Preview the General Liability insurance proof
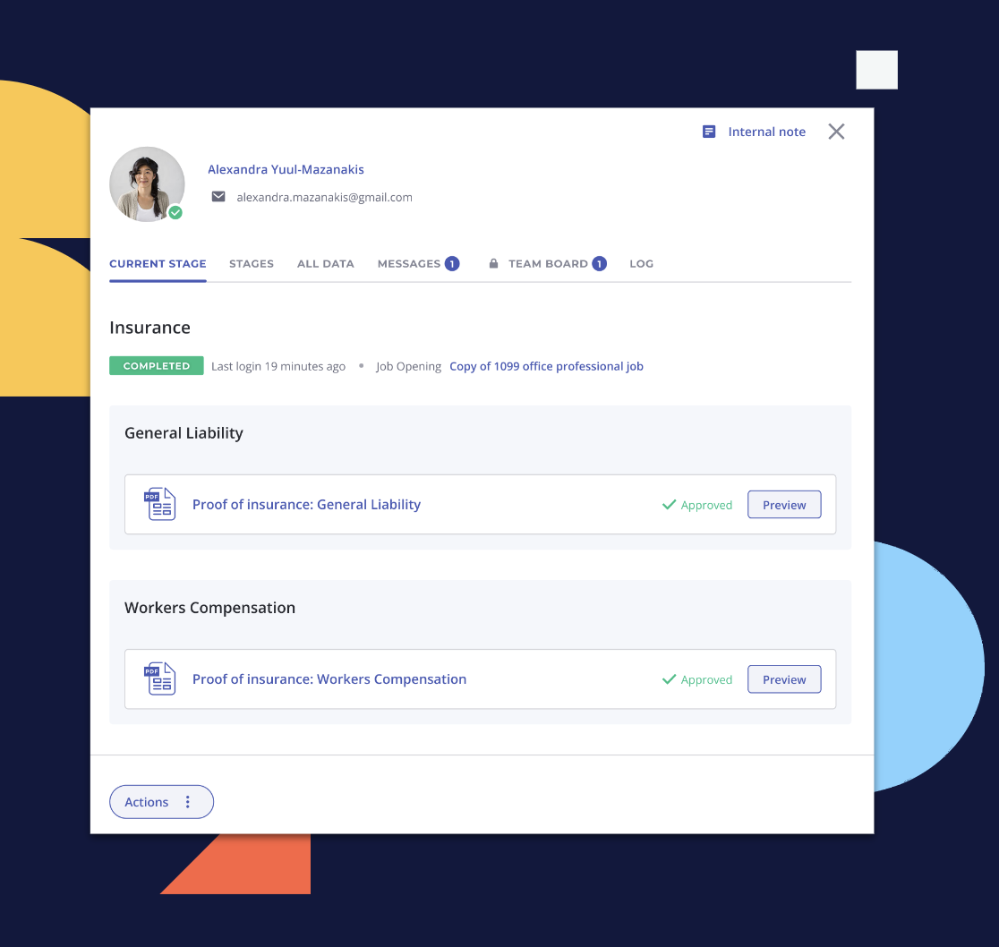 (783, 505)
